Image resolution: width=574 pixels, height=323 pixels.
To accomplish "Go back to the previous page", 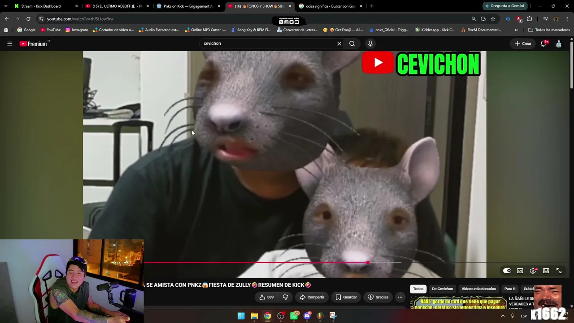I will pos(7,19).
